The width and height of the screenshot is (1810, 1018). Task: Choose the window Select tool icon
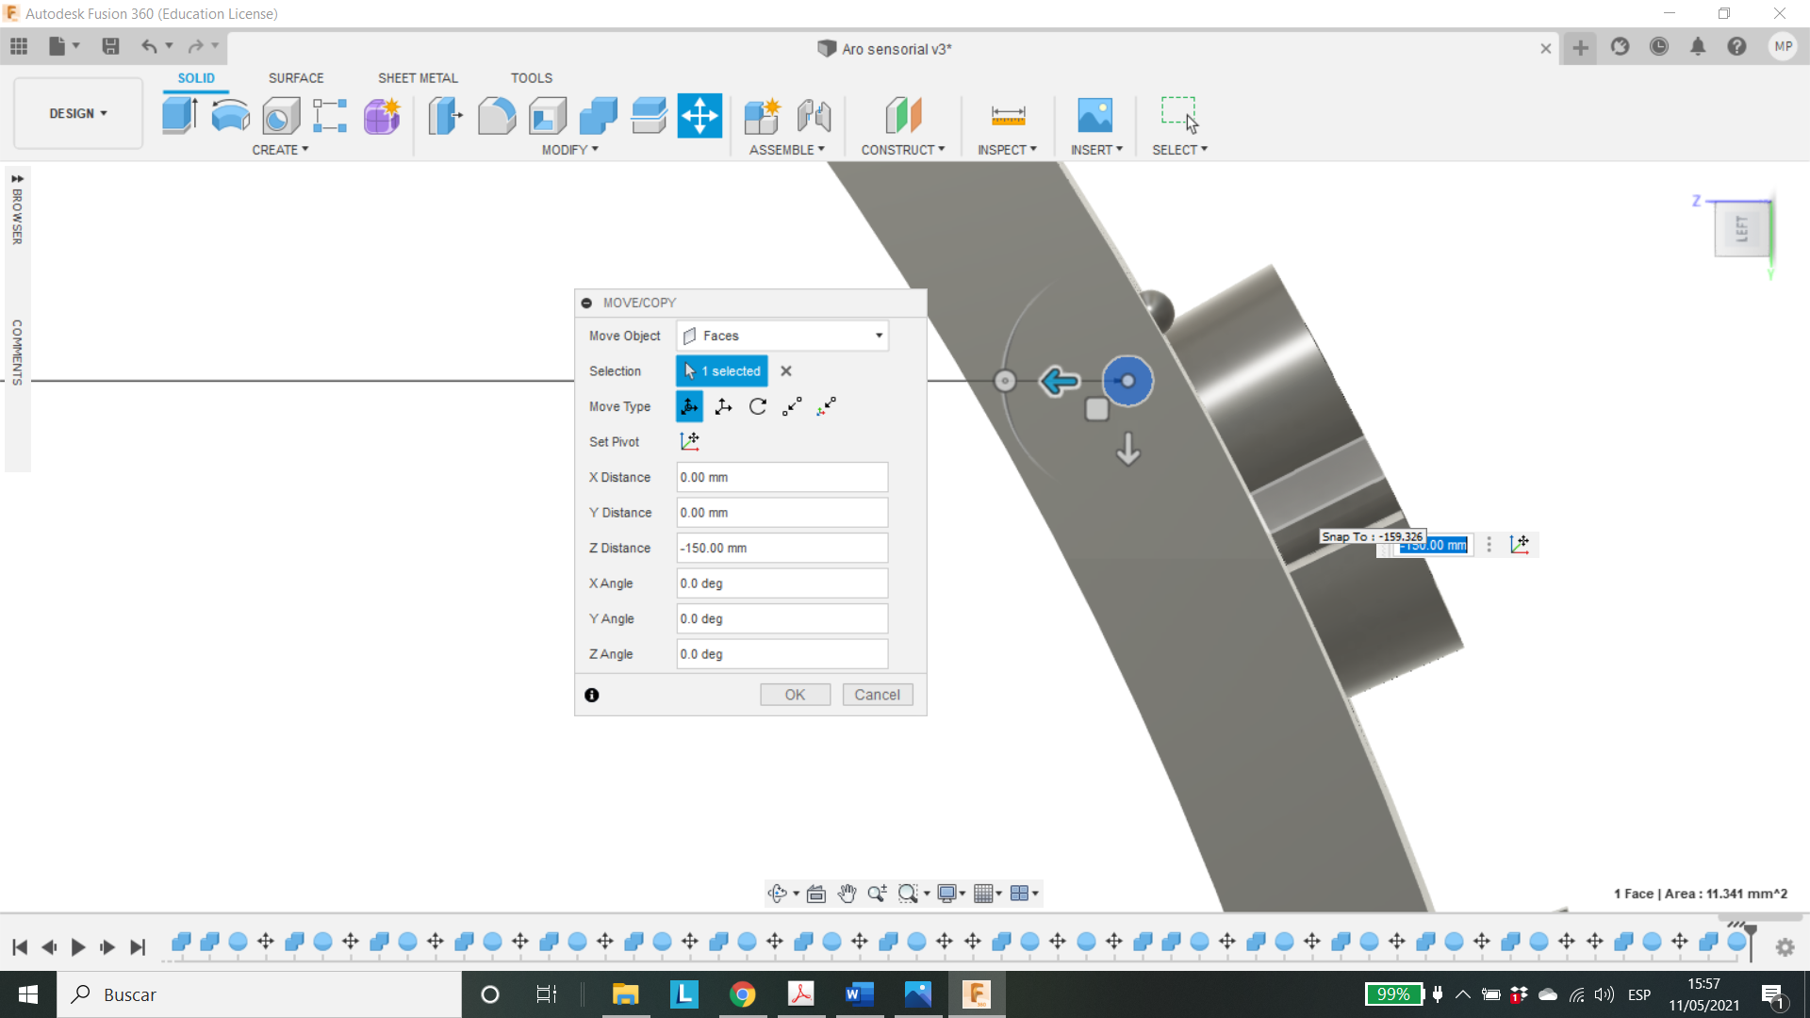[x=1179, y=114]
